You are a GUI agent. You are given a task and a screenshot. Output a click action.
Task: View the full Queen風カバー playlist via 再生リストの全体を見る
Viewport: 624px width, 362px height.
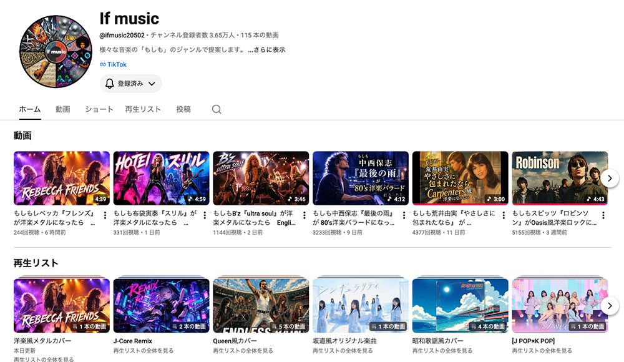(x=243, y=351)
